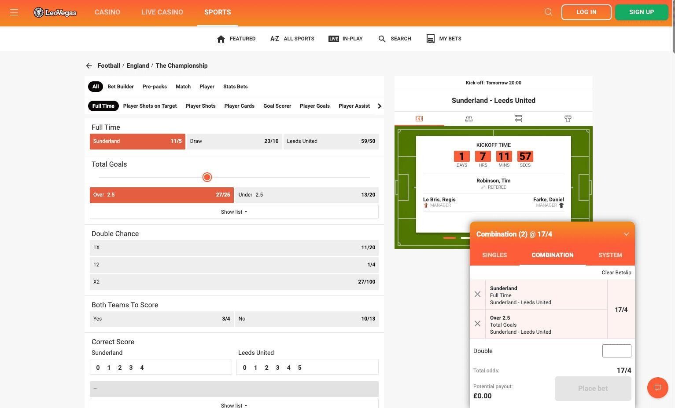Pick Sunderland correct score 2
675x408 pixels.
(120, 368)
